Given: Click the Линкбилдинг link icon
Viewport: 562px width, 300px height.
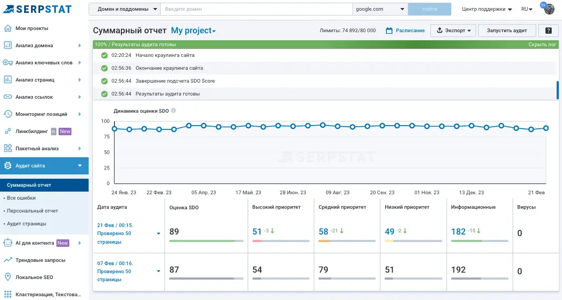Looking at the screenshot, I should click(x=8, y=131).
